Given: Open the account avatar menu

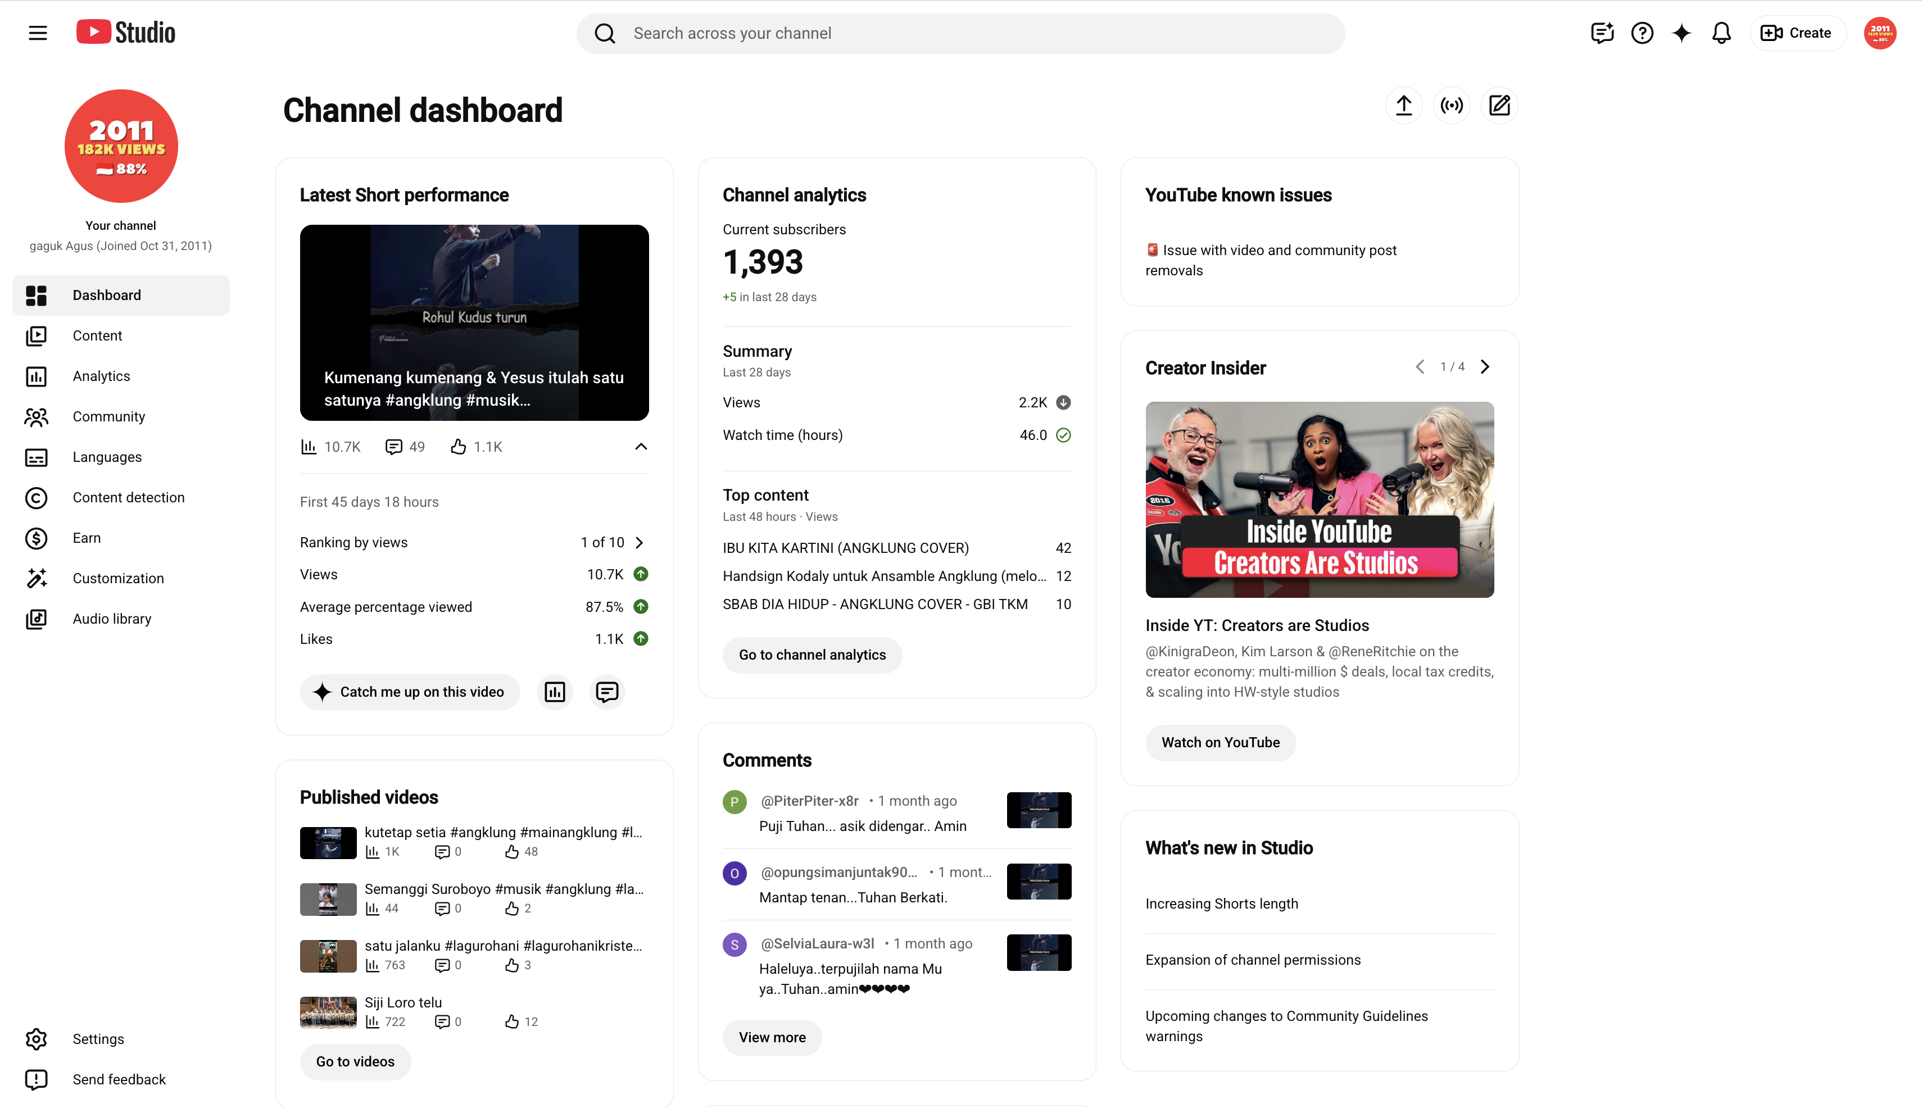Looking at the screenshot, I should (1879, 33).
